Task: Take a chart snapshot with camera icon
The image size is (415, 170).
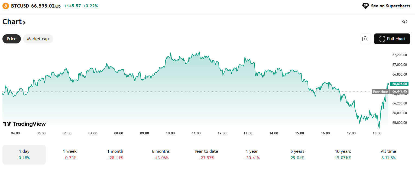Action: pyautogui.click(x=365, y=39)
